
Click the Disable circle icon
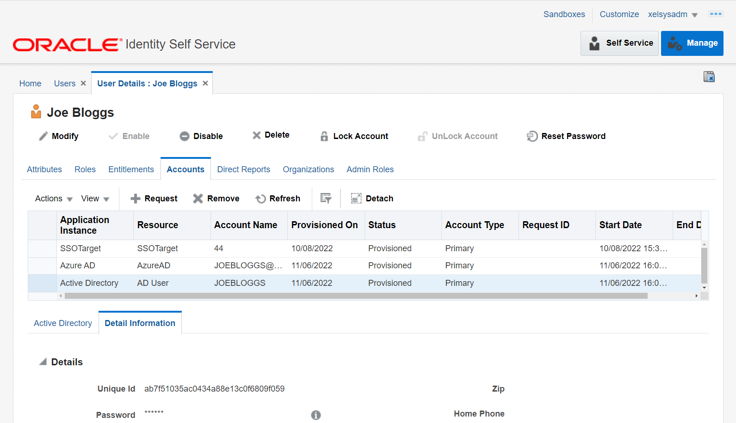coord(185,136)
